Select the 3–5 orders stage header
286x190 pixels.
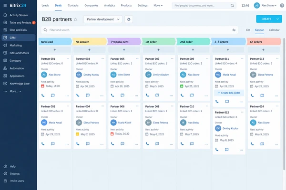[228, 42]
